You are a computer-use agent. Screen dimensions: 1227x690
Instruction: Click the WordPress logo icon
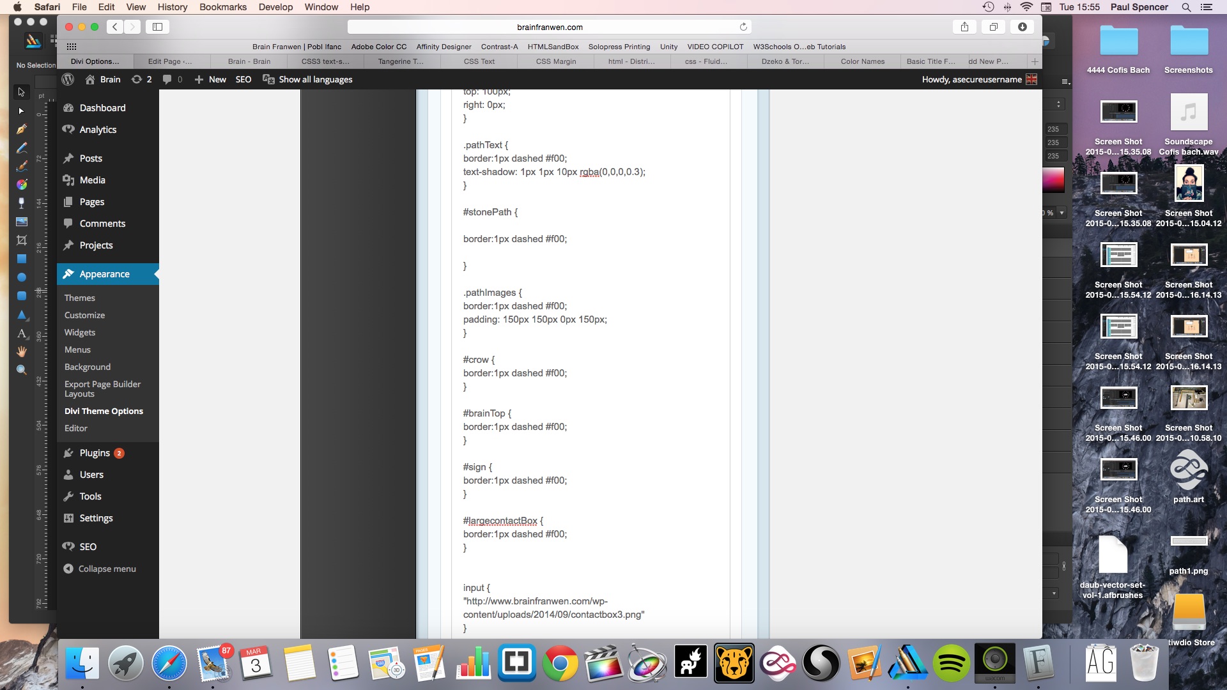click(x=68, y=79)
